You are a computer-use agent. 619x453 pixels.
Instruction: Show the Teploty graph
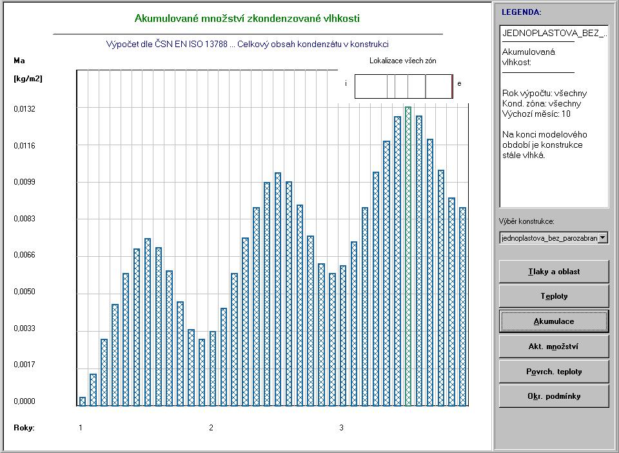[x=554, y=296]
